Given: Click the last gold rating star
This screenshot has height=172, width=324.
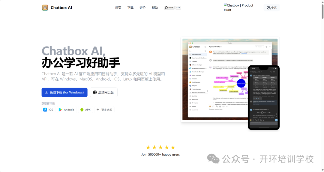Looking at the screenshot, I should pyautogui.click(x=173, y=147).
